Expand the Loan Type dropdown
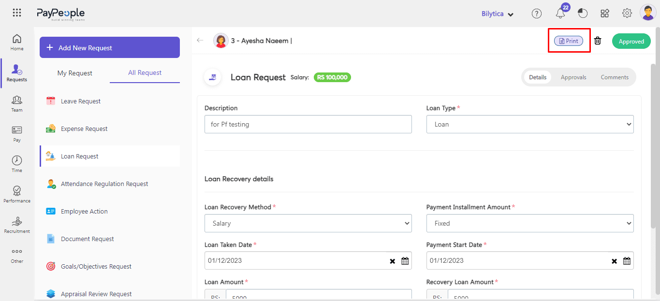This screenshot has width=660, height=301. 530,124
